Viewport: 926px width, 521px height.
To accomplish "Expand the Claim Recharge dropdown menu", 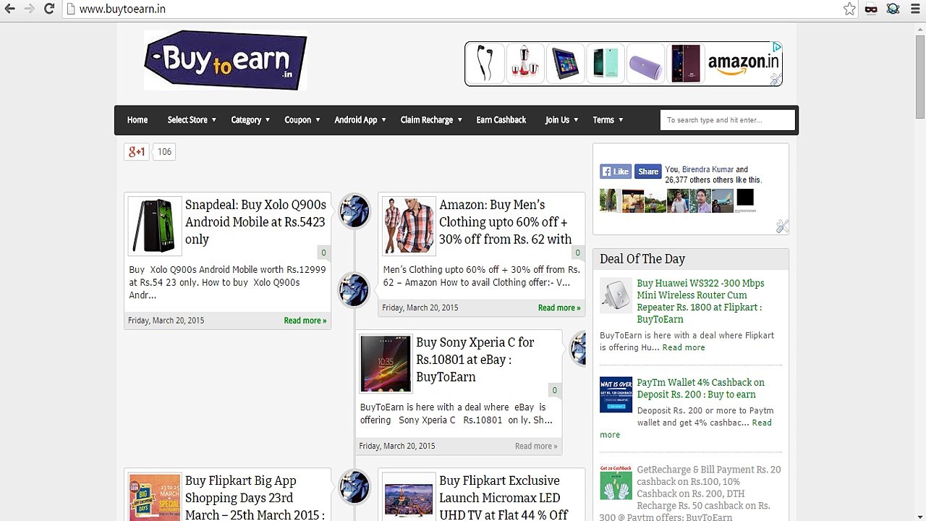I will point(431,120).
